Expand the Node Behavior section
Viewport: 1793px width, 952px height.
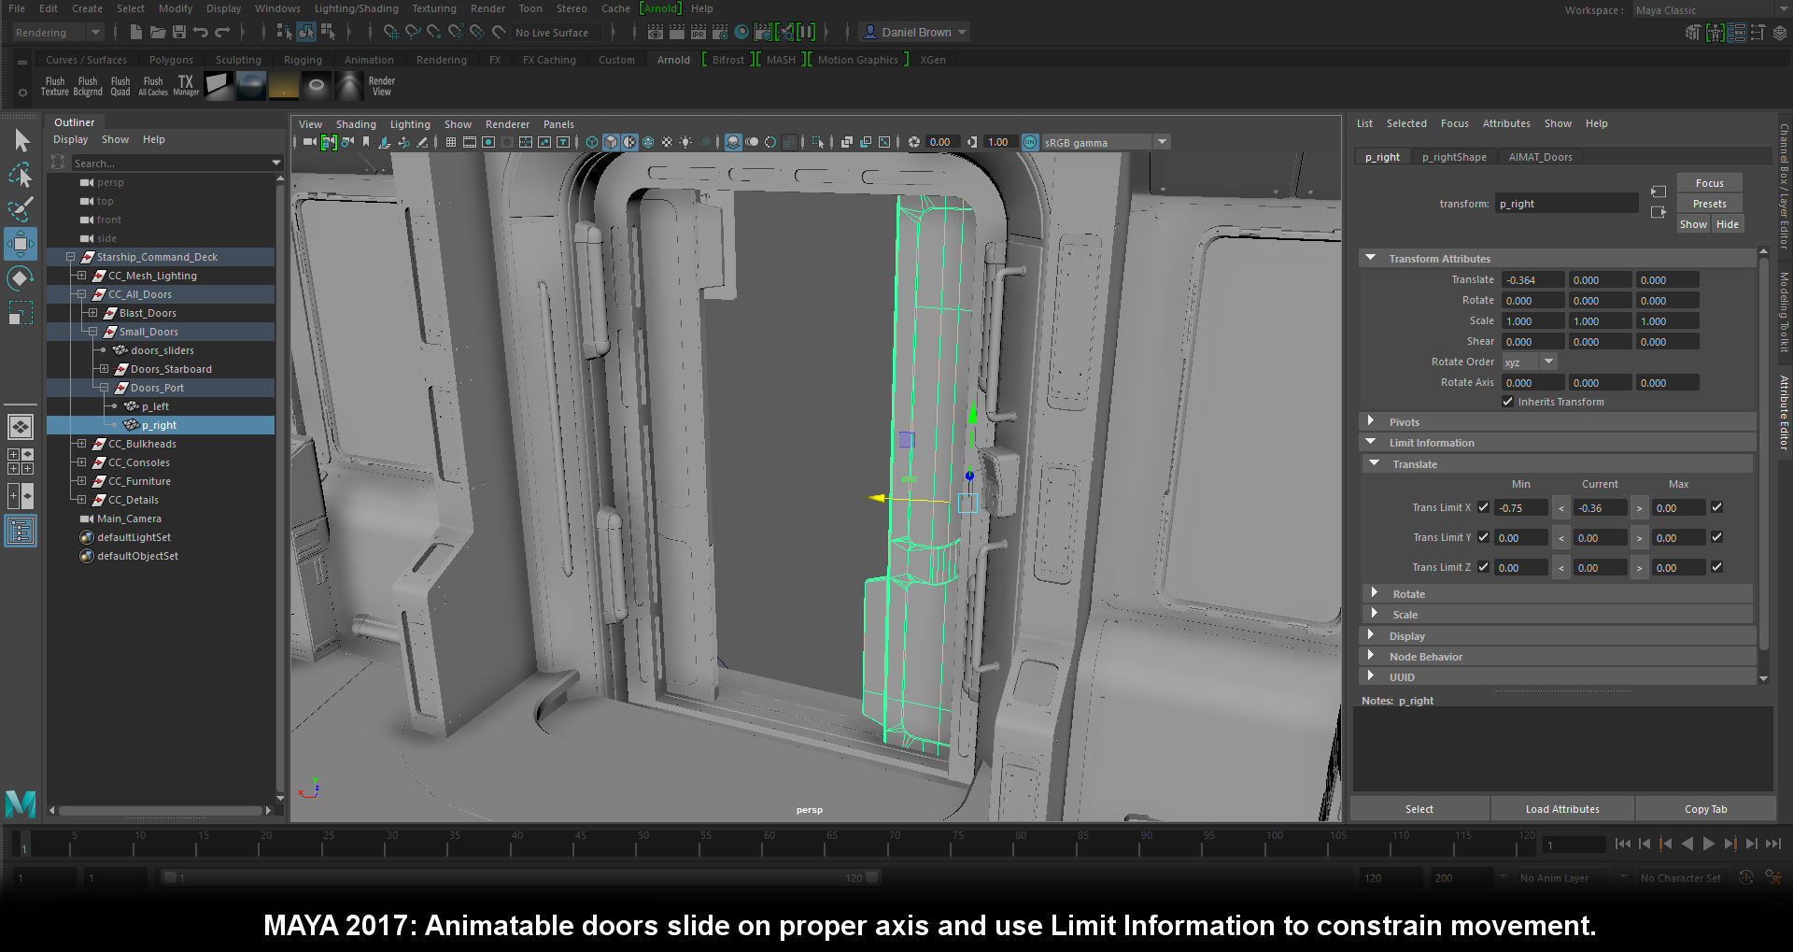coord(1371,656)
